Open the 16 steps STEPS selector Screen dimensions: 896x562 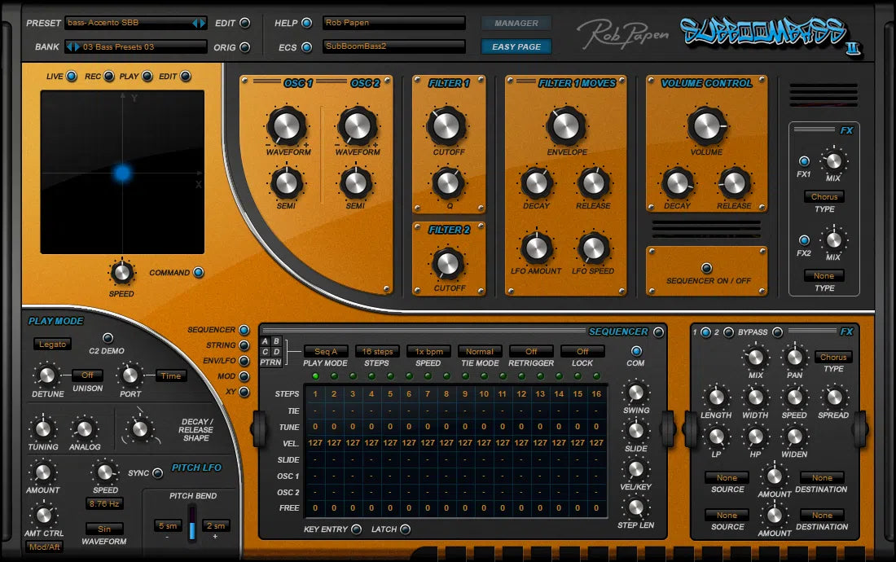pyautogui.click(x=376, y=352)
